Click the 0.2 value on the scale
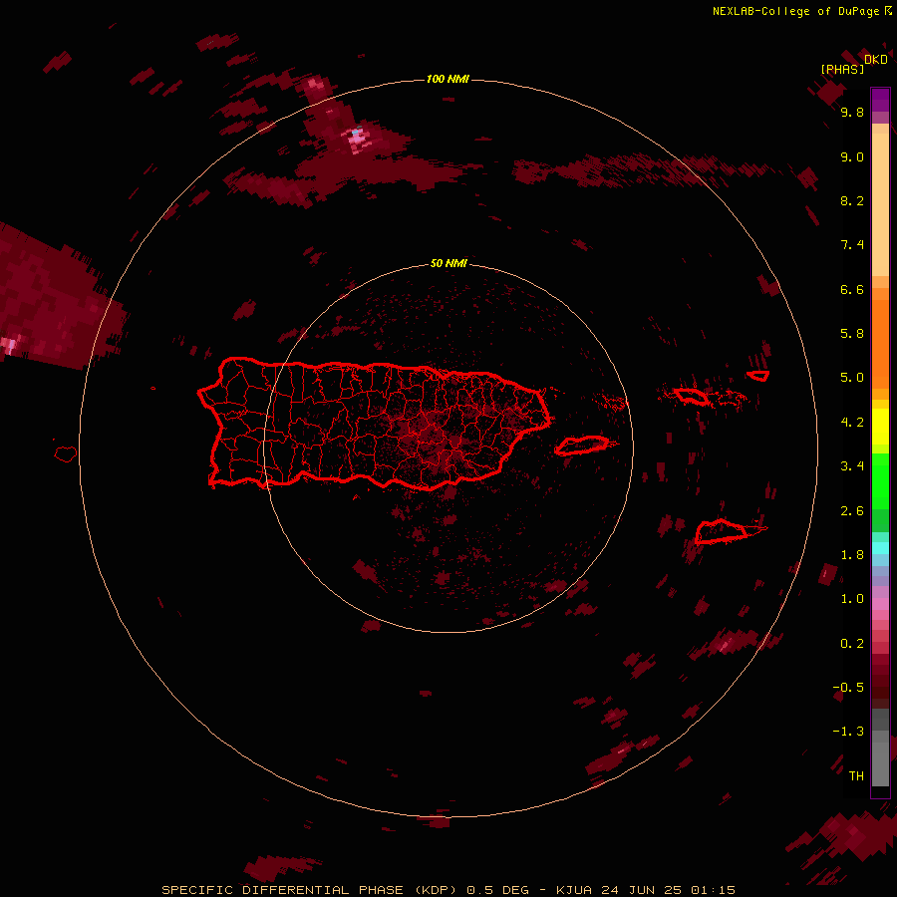 pos(852,644)
